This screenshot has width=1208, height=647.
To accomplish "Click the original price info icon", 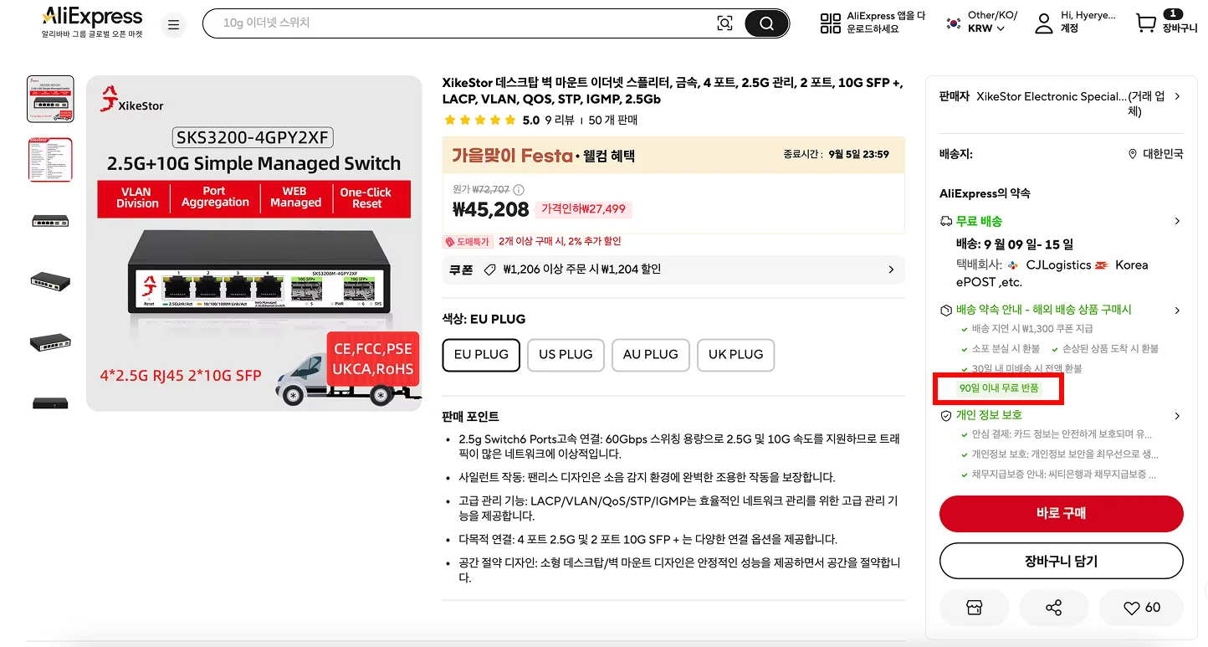I will click(x=519, y=190).
